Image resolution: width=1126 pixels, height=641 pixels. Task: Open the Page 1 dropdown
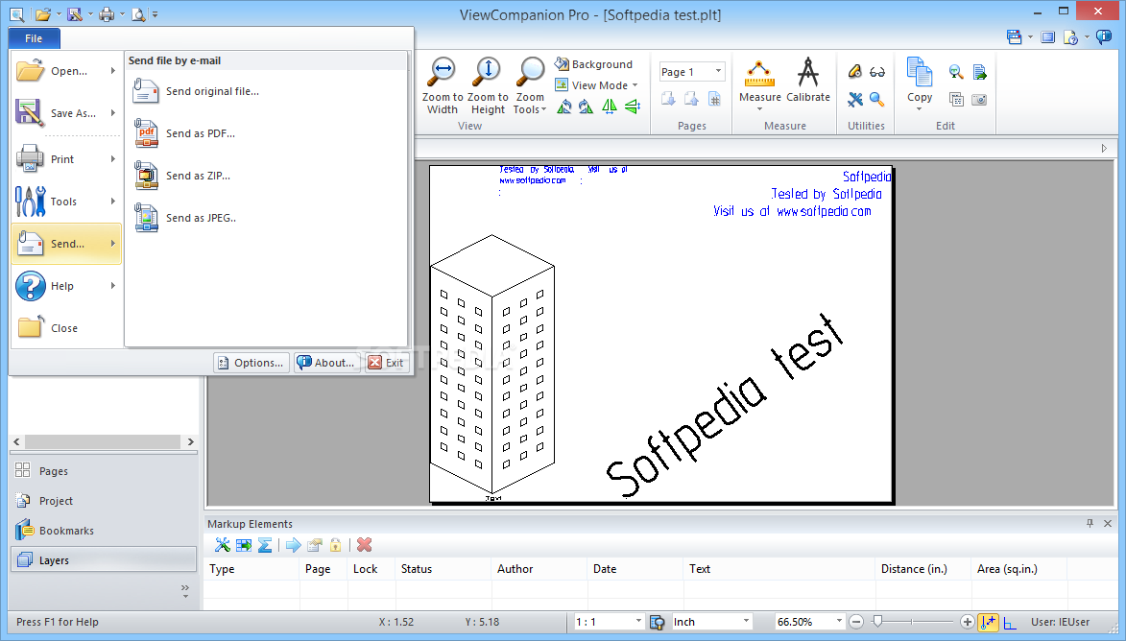[x=718, y=71]
